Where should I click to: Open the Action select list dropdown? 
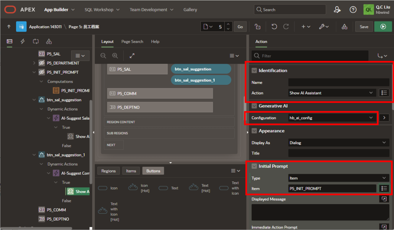332,93
